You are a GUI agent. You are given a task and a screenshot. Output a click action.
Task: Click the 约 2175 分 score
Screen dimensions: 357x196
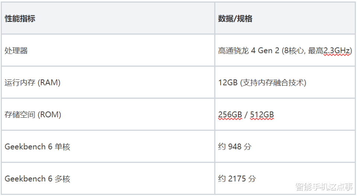(x=237, y=179)
